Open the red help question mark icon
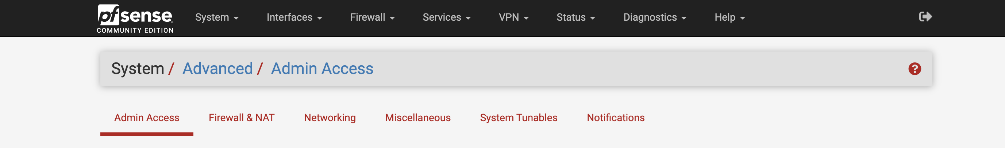This screenshot has width=1005, height=148. [x=914, y=69]
